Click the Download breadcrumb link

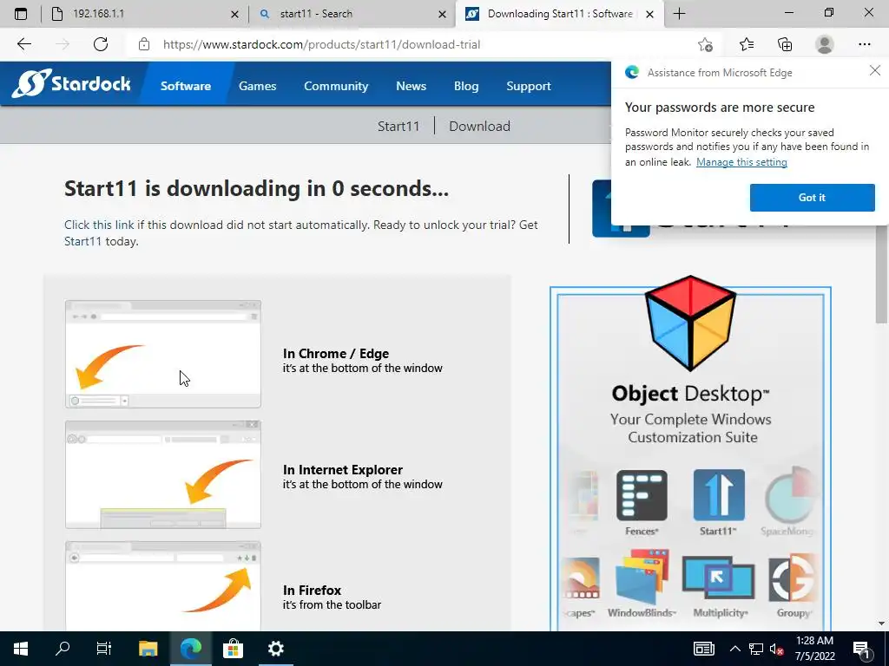479,126
